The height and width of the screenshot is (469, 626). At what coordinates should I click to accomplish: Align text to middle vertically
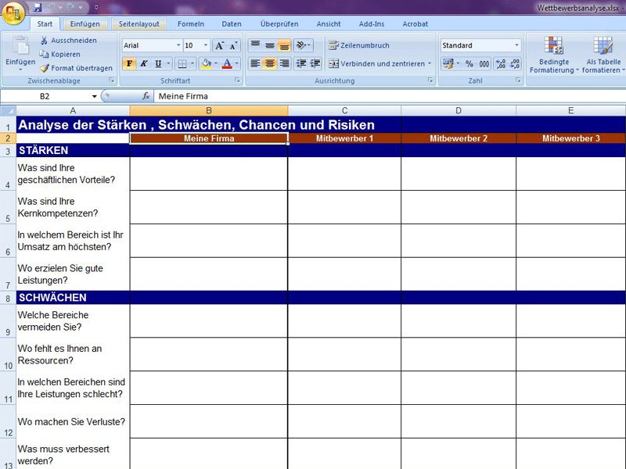pyautogui.click(x=269, y=45)
